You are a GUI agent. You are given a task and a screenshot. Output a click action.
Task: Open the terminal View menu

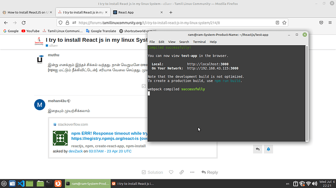(x=171, y=42)
